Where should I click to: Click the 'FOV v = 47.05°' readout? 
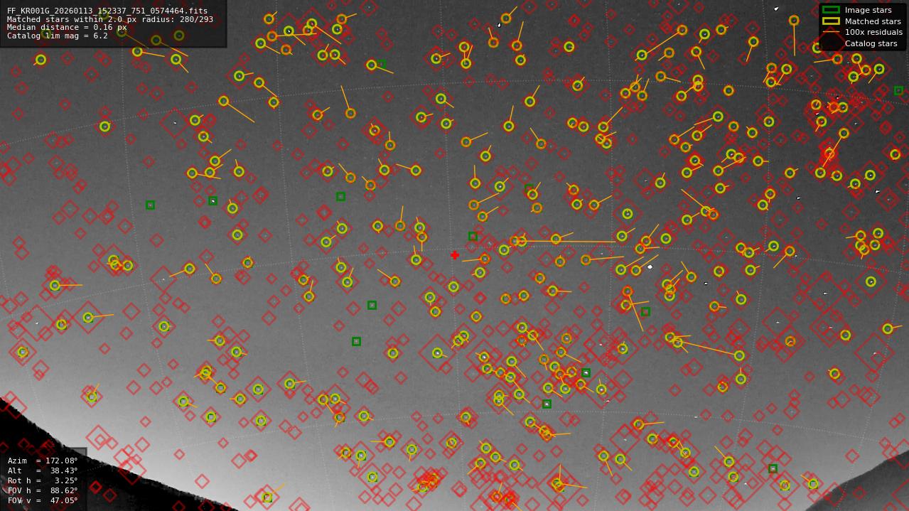click(43, 501)
